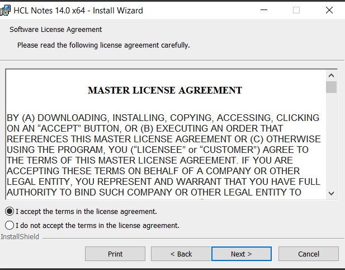Click the MASTER LICENSE AGREEMENT heading

click(x=165, y=90)
